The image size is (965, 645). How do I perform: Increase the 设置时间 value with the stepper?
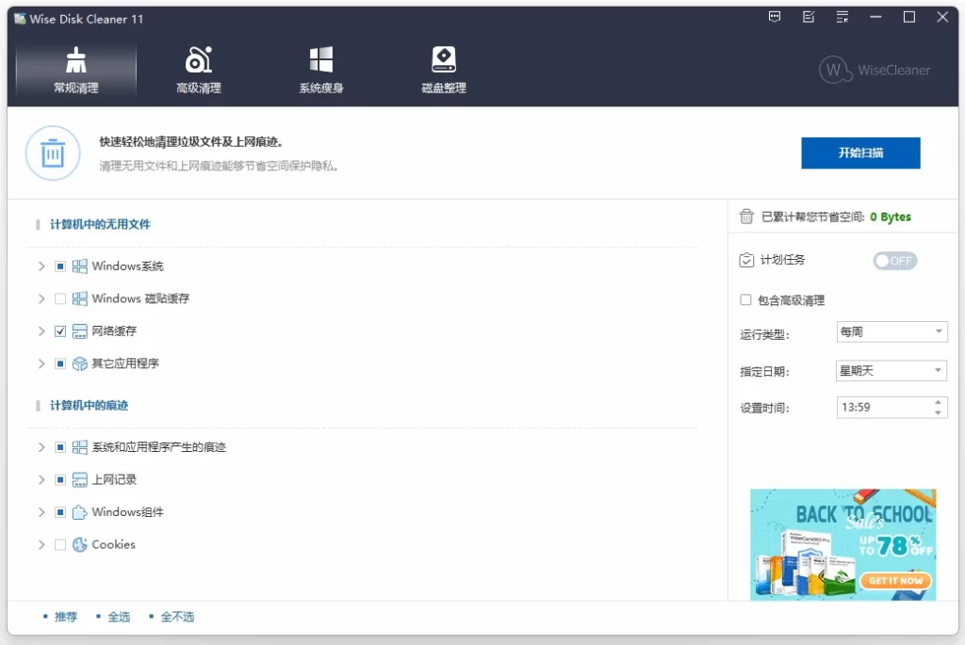coord(937,402)
